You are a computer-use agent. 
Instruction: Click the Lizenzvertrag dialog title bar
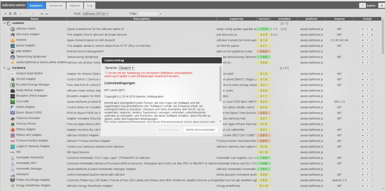[x=162, y=60]
